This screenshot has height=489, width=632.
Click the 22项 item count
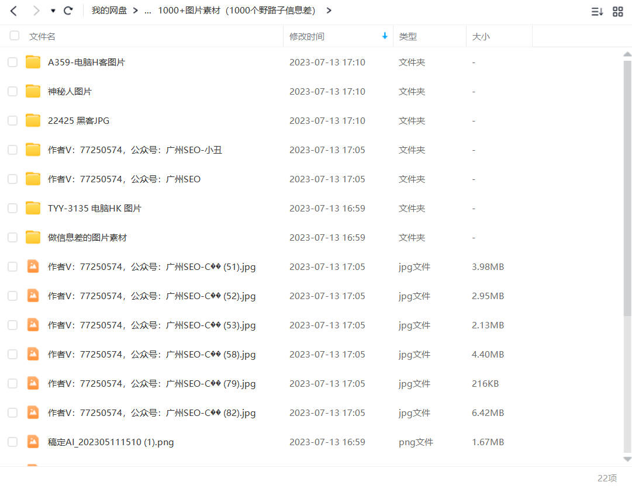[x=607, y=478]
